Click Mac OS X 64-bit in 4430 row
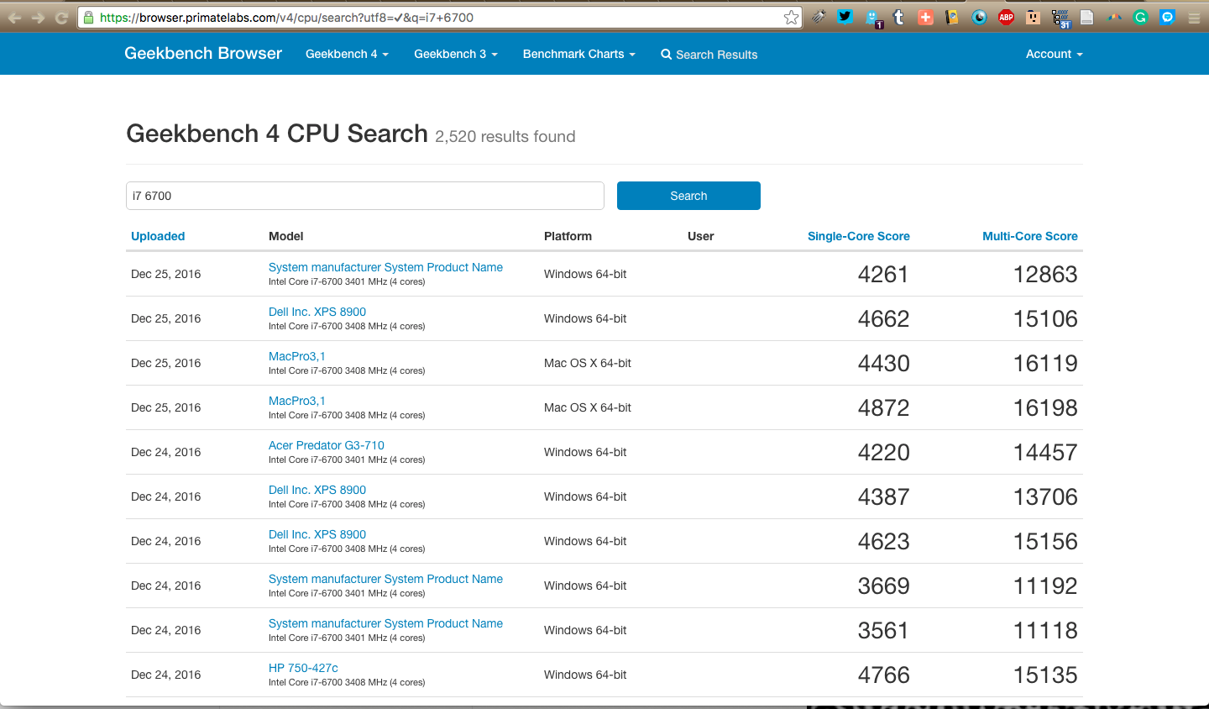 click(588, 363)
